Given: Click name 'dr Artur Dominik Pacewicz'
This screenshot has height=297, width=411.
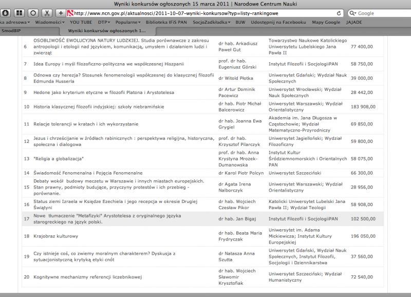Looking at the screenshot, I should (x=237, y=92).
